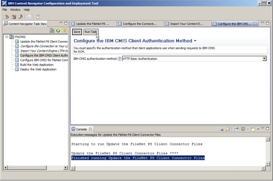The height and width of the screenshot is (181, 273).
Task: Click the Task View horizontal scrollbar thumb
Action: click(x=28, y=167)
